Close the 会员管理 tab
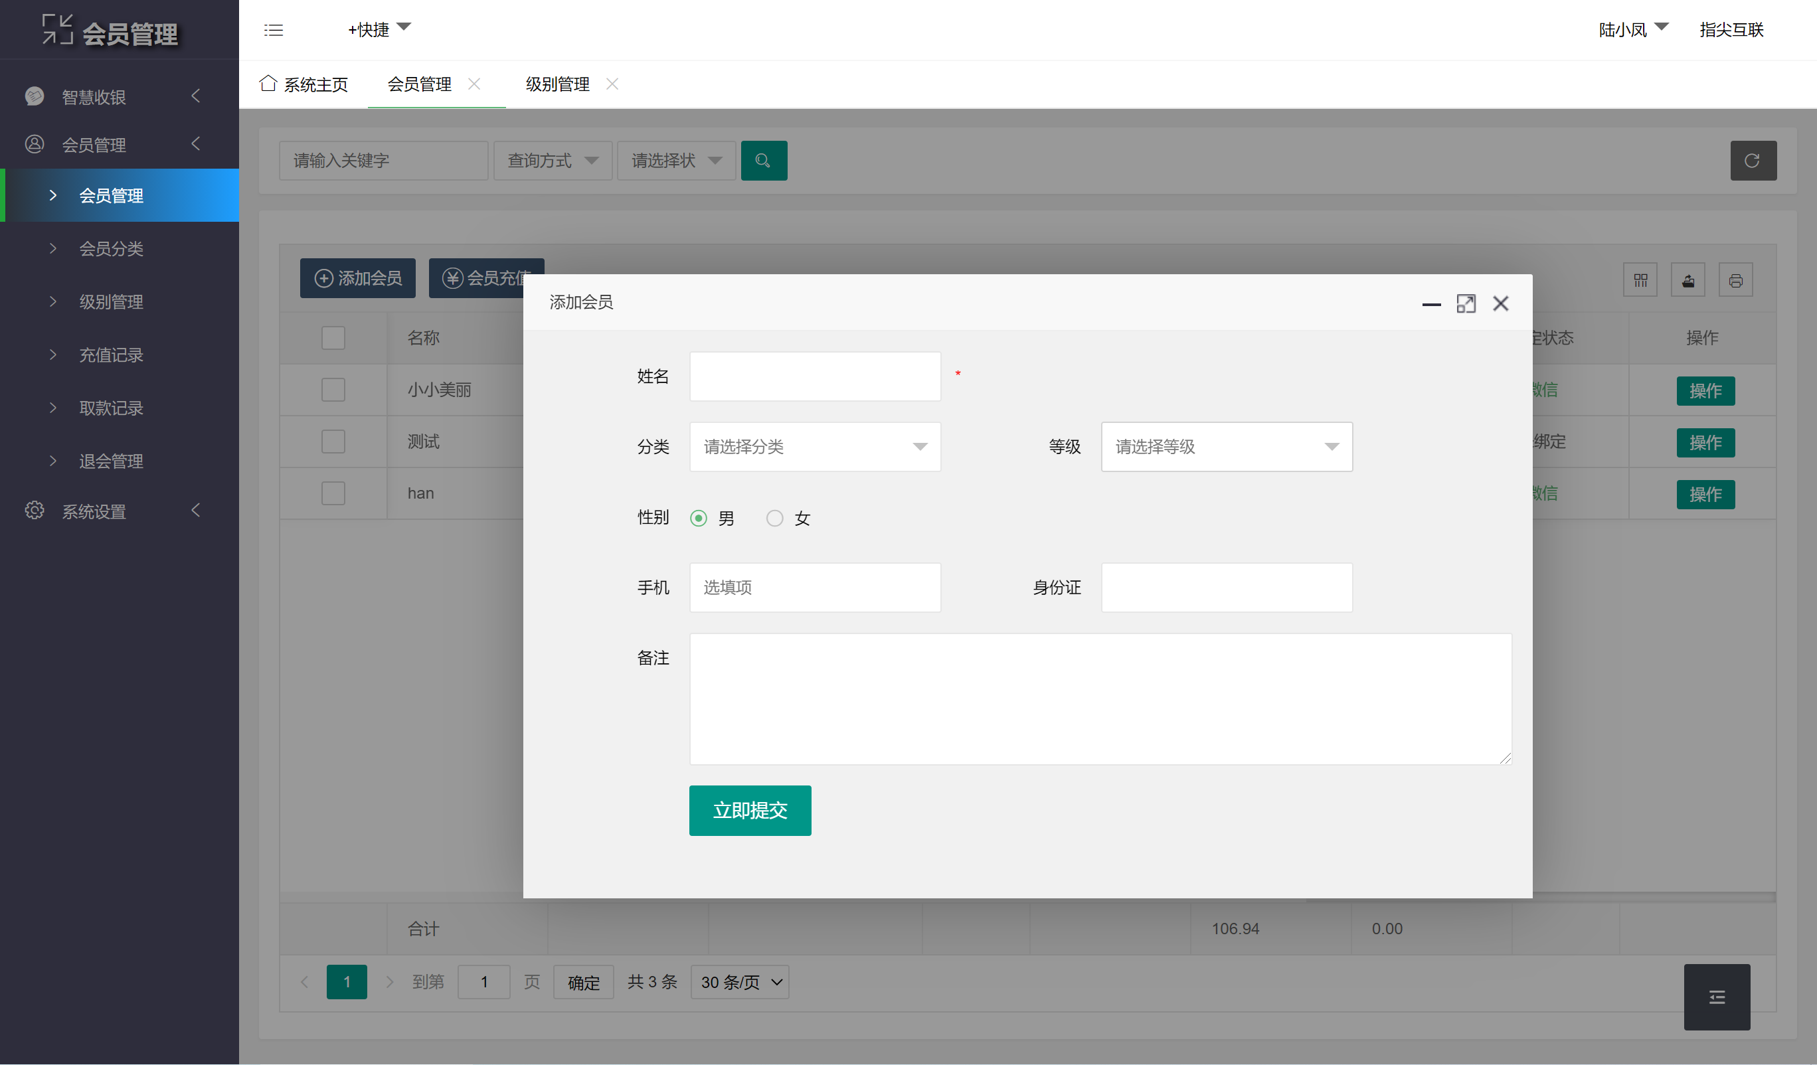The width and height of the screenshot is (1817, 1065). [x=474, y=84]
